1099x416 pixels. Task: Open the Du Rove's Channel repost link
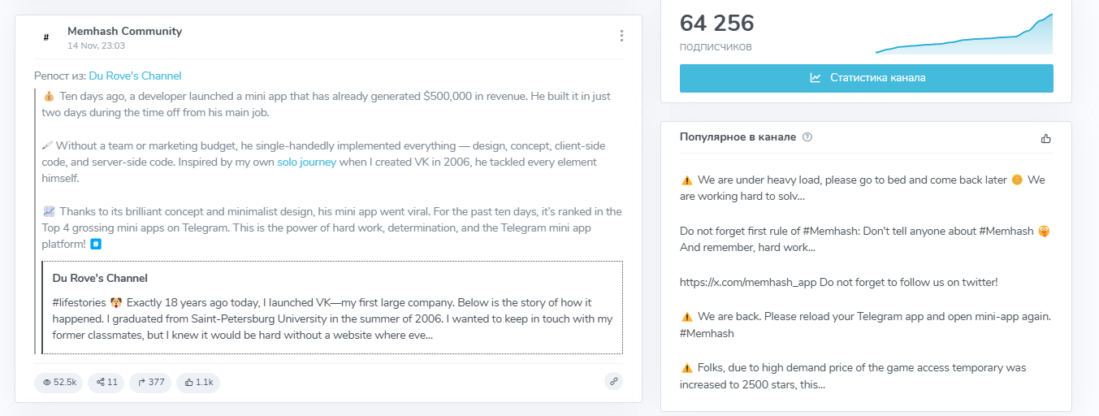tap(135, 76)
